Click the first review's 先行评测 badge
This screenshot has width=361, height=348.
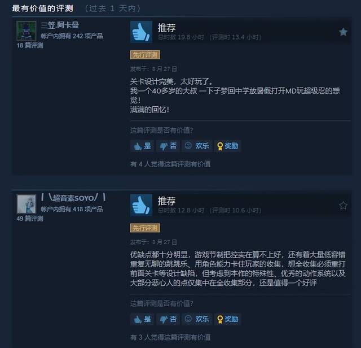[x=145, y=55]
